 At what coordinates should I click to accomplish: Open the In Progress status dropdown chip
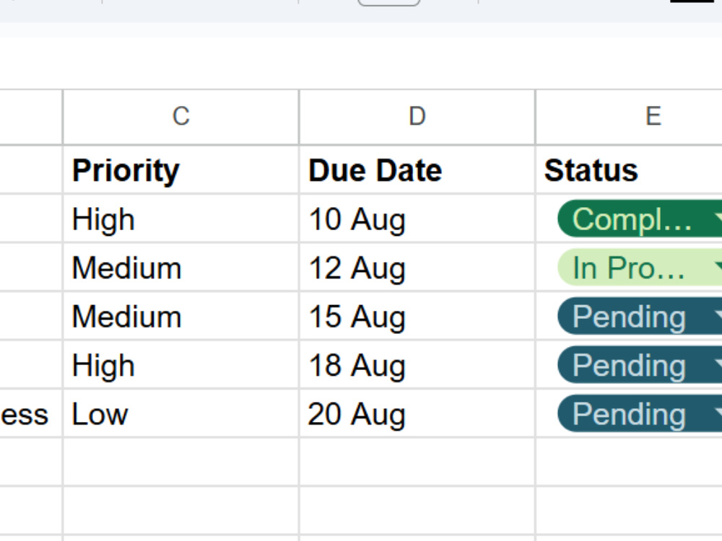pyautogui.click(x=640, y=268)
